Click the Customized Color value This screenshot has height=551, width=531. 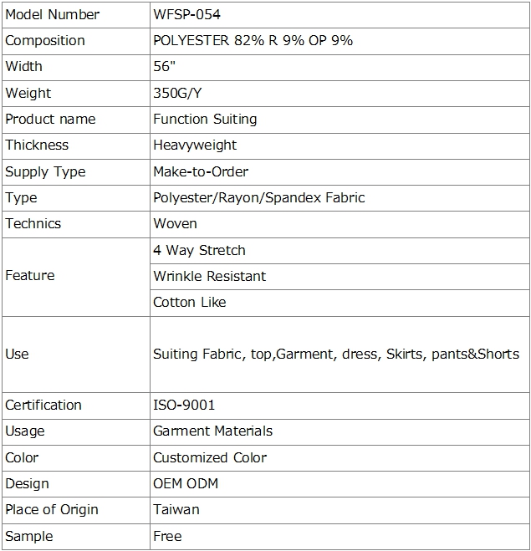pos(210,458)
